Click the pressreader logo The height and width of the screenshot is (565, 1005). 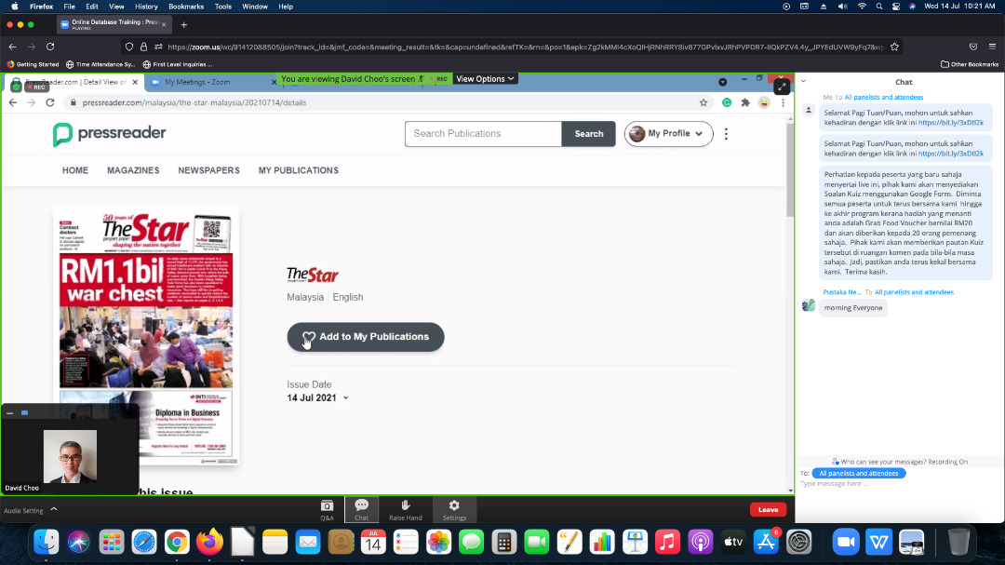tap(109, 134)
